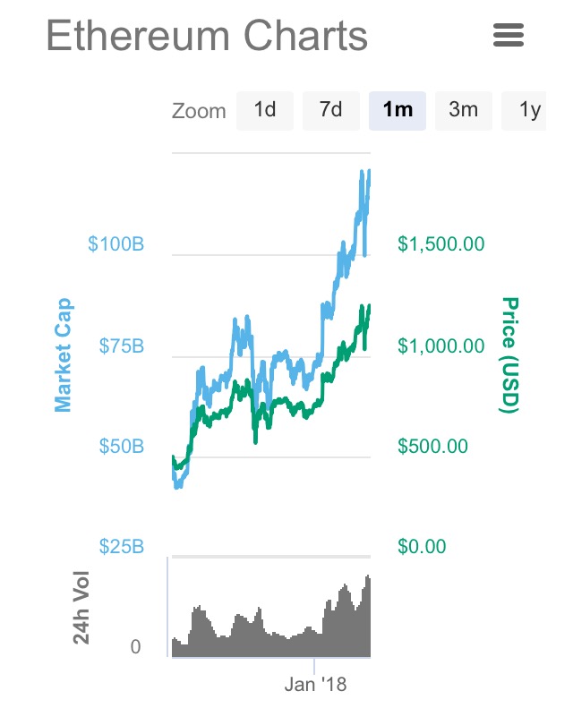573x708 pixels.
Task: Switch chart zoom to 3m
Action: (x=464, y=110)
